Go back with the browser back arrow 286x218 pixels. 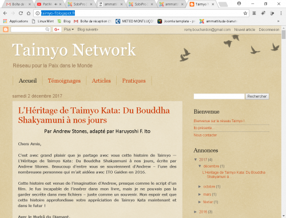tap(5, 13)
